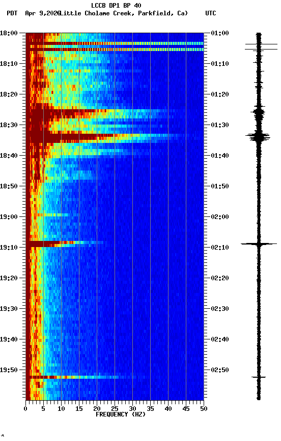Viewport: 281px width, 441px height.
Task: Click the 18:30 PDT time label
Action: click(x=9, y=125)
